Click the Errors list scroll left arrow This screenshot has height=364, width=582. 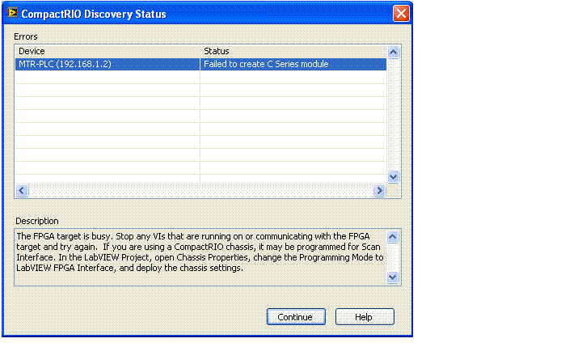[x=22, y=191]
